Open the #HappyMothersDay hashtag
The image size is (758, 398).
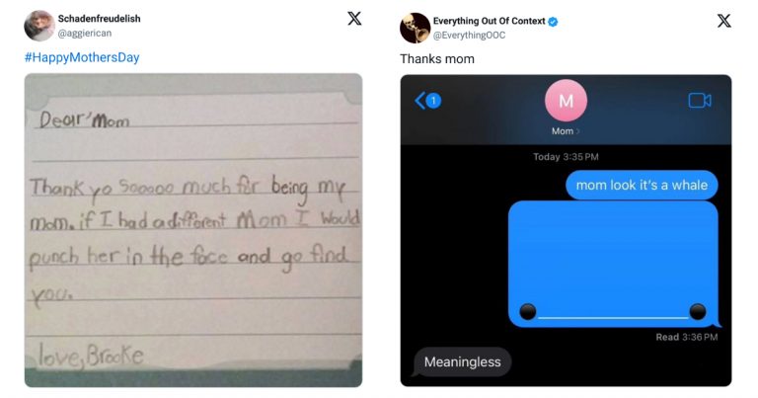tap(82, 57)
